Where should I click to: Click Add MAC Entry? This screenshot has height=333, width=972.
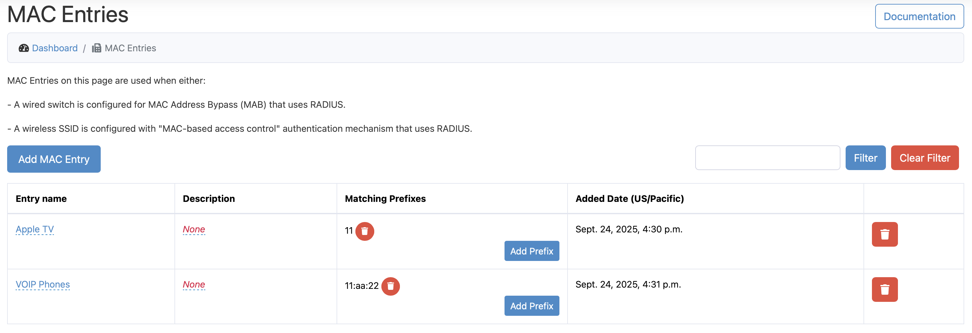coord(54,159)
